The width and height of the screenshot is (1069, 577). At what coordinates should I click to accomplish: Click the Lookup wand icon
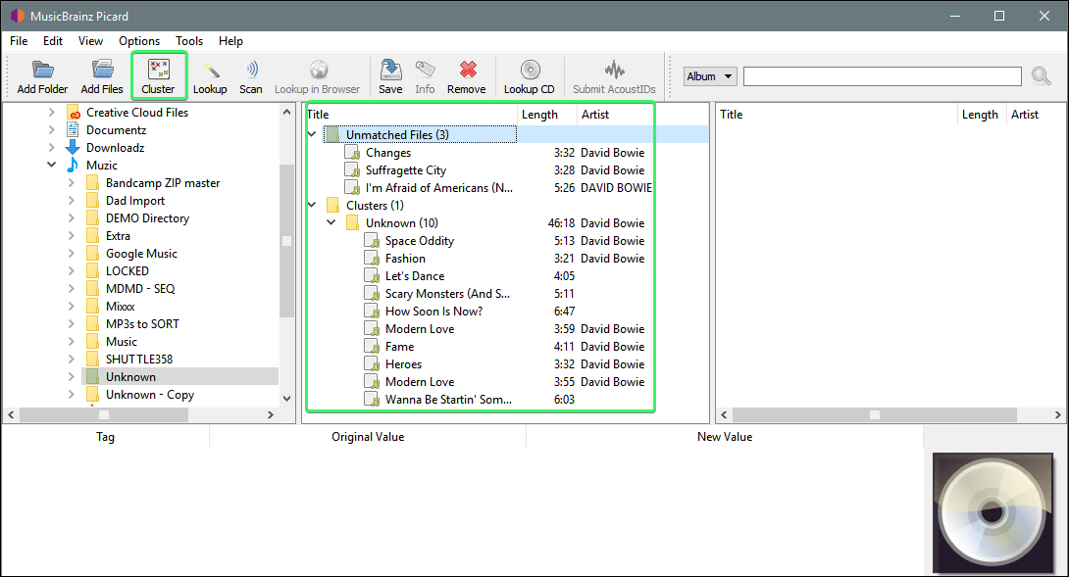(x=211, y=71)
